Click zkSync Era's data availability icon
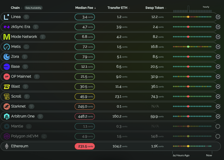Screen dimensions: 224x160 [x=36, y=27]
